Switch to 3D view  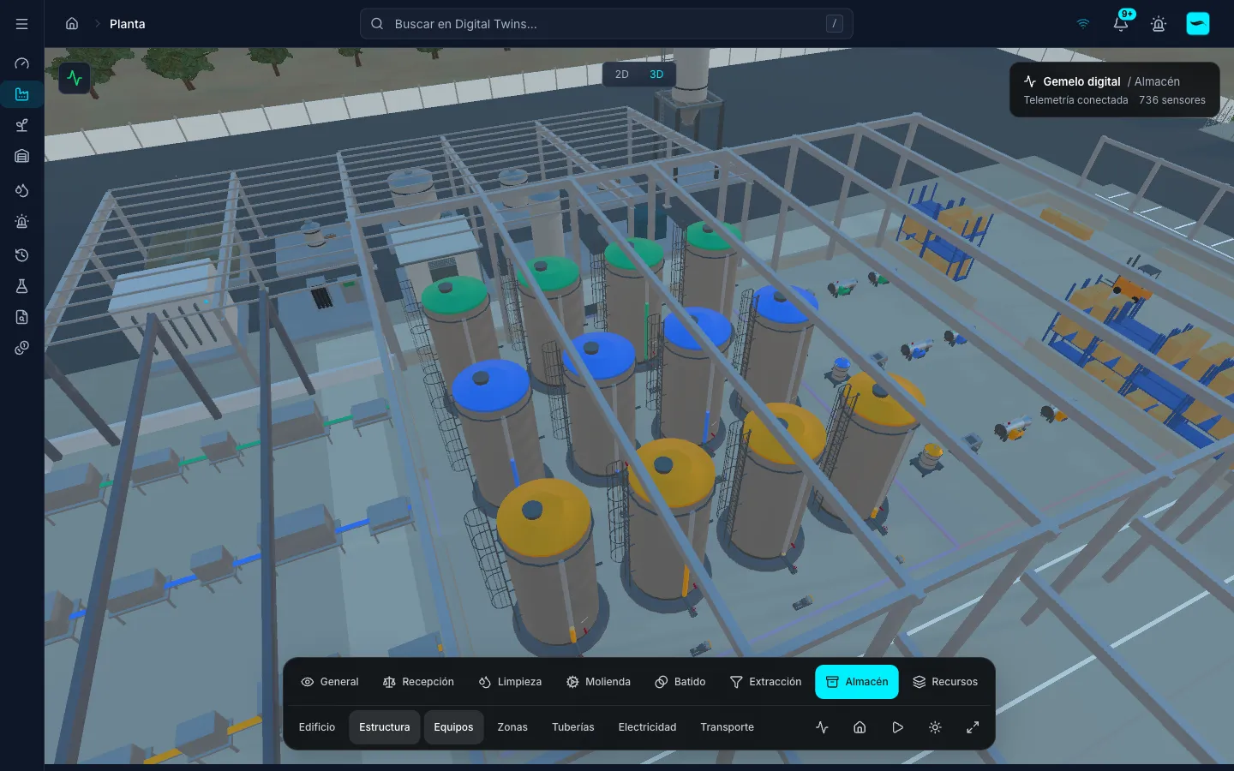(656, 75)
